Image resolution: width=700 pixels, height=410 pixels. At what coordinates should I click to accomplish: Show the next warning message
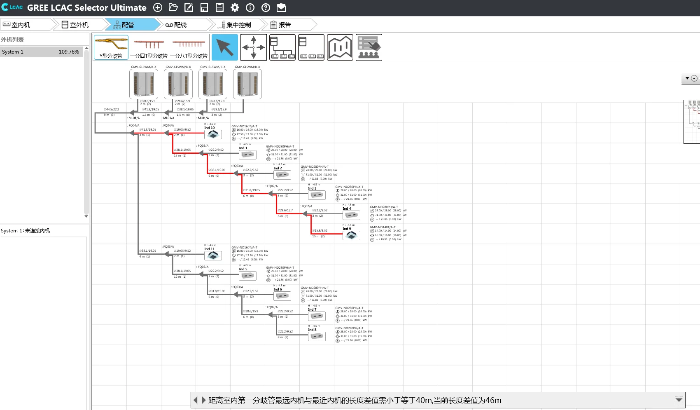pyautogui.click(x=203, y=400)
